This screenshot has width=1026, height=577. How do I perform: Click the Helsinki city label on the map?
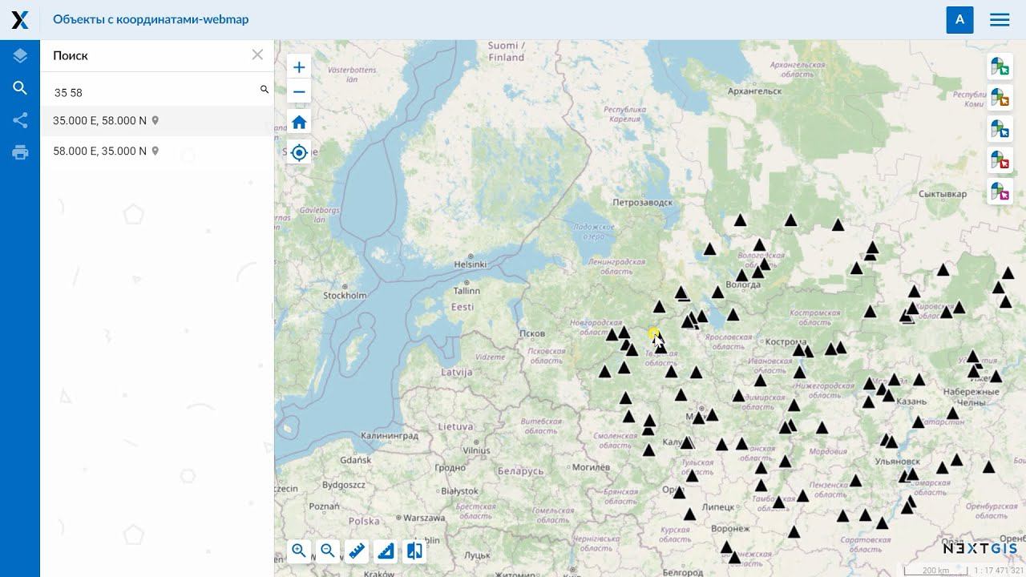(471, 264)
